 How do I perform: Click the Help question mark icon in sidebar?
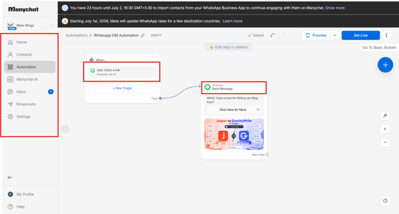10,207
